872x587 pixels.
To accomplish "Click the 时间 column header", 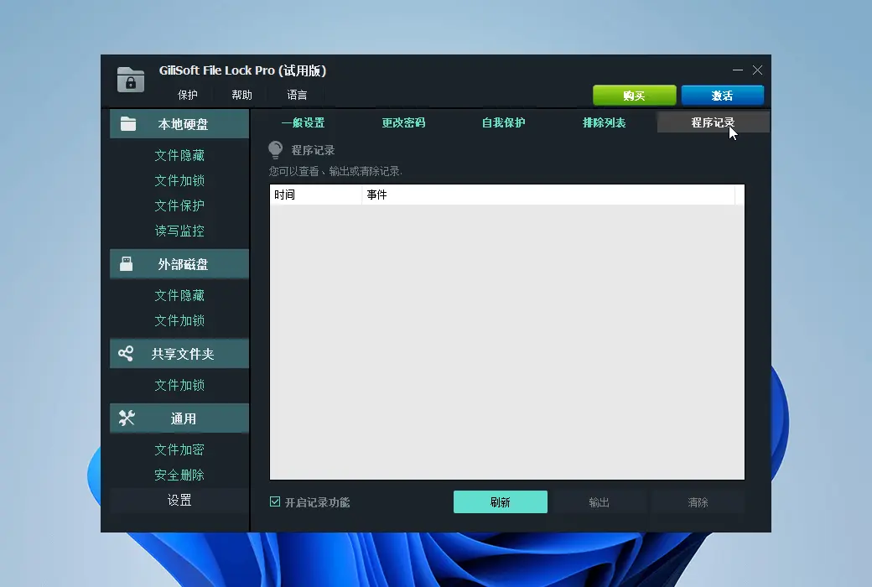I will point(316,195).
